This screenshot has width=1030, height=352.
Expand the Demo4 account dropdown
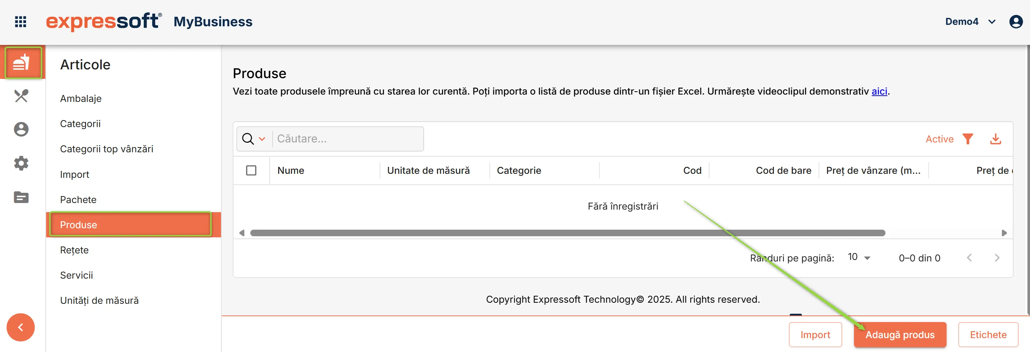point(970,22)
